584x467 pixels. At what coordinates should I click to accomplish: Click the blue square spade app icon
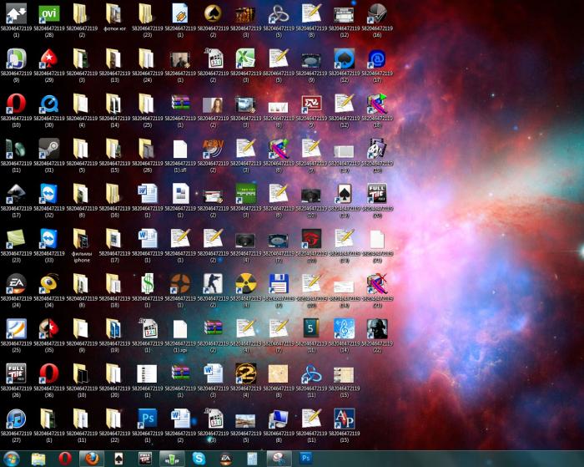coord(344,59)
